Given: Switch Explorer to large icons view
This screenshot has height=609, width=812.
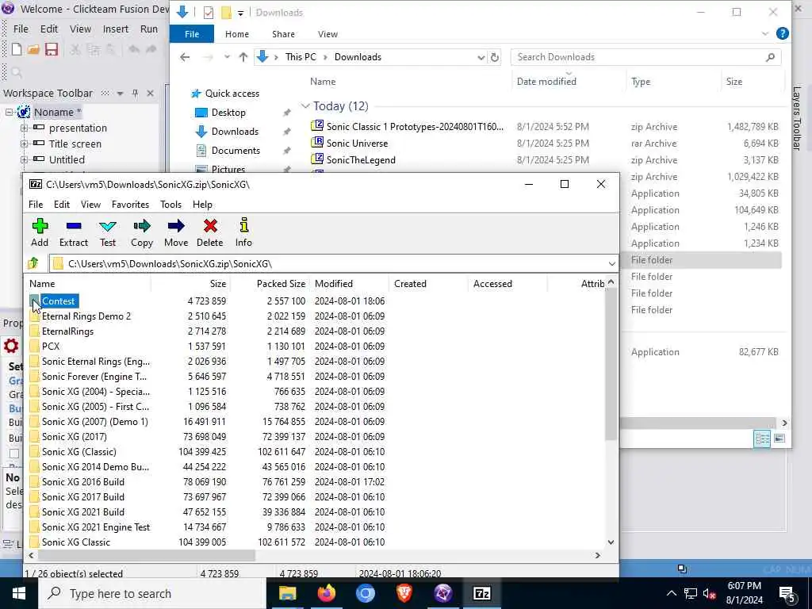Looking at the screenshot, I should tap(779, 439).
